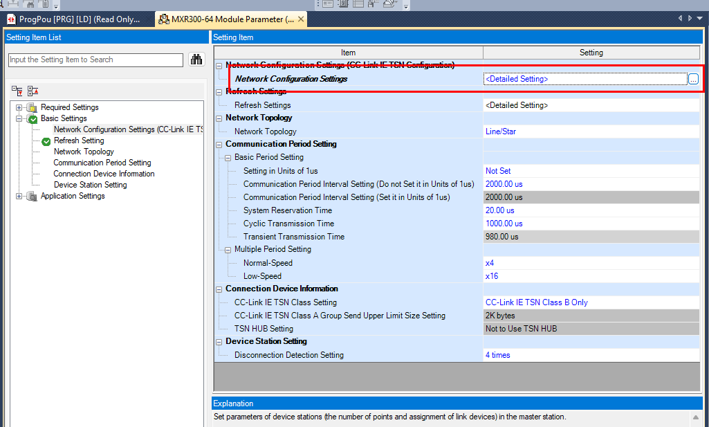
Task: Select Network Topology in the setting tree
Action: pos(84,152)
